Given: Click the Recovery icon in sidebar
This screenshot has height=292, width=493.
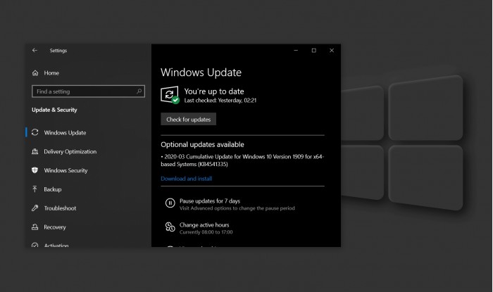Looking at the screenshot, I should 35,228.
